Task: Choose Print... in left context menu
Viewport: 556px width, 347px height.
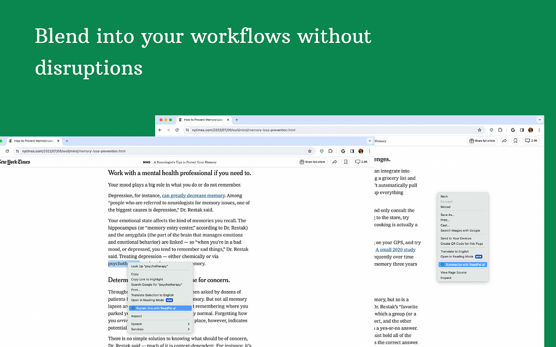Action: click(160, 290)
